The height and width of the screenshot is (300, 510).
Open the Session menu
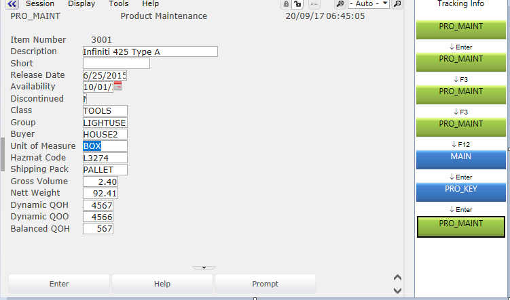coord(40,4)
